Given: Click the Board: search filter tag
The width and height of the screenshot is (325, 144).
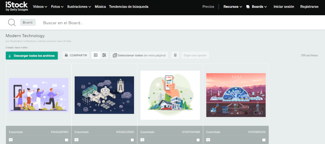Looking at the screenshot, I should point(28,22).
